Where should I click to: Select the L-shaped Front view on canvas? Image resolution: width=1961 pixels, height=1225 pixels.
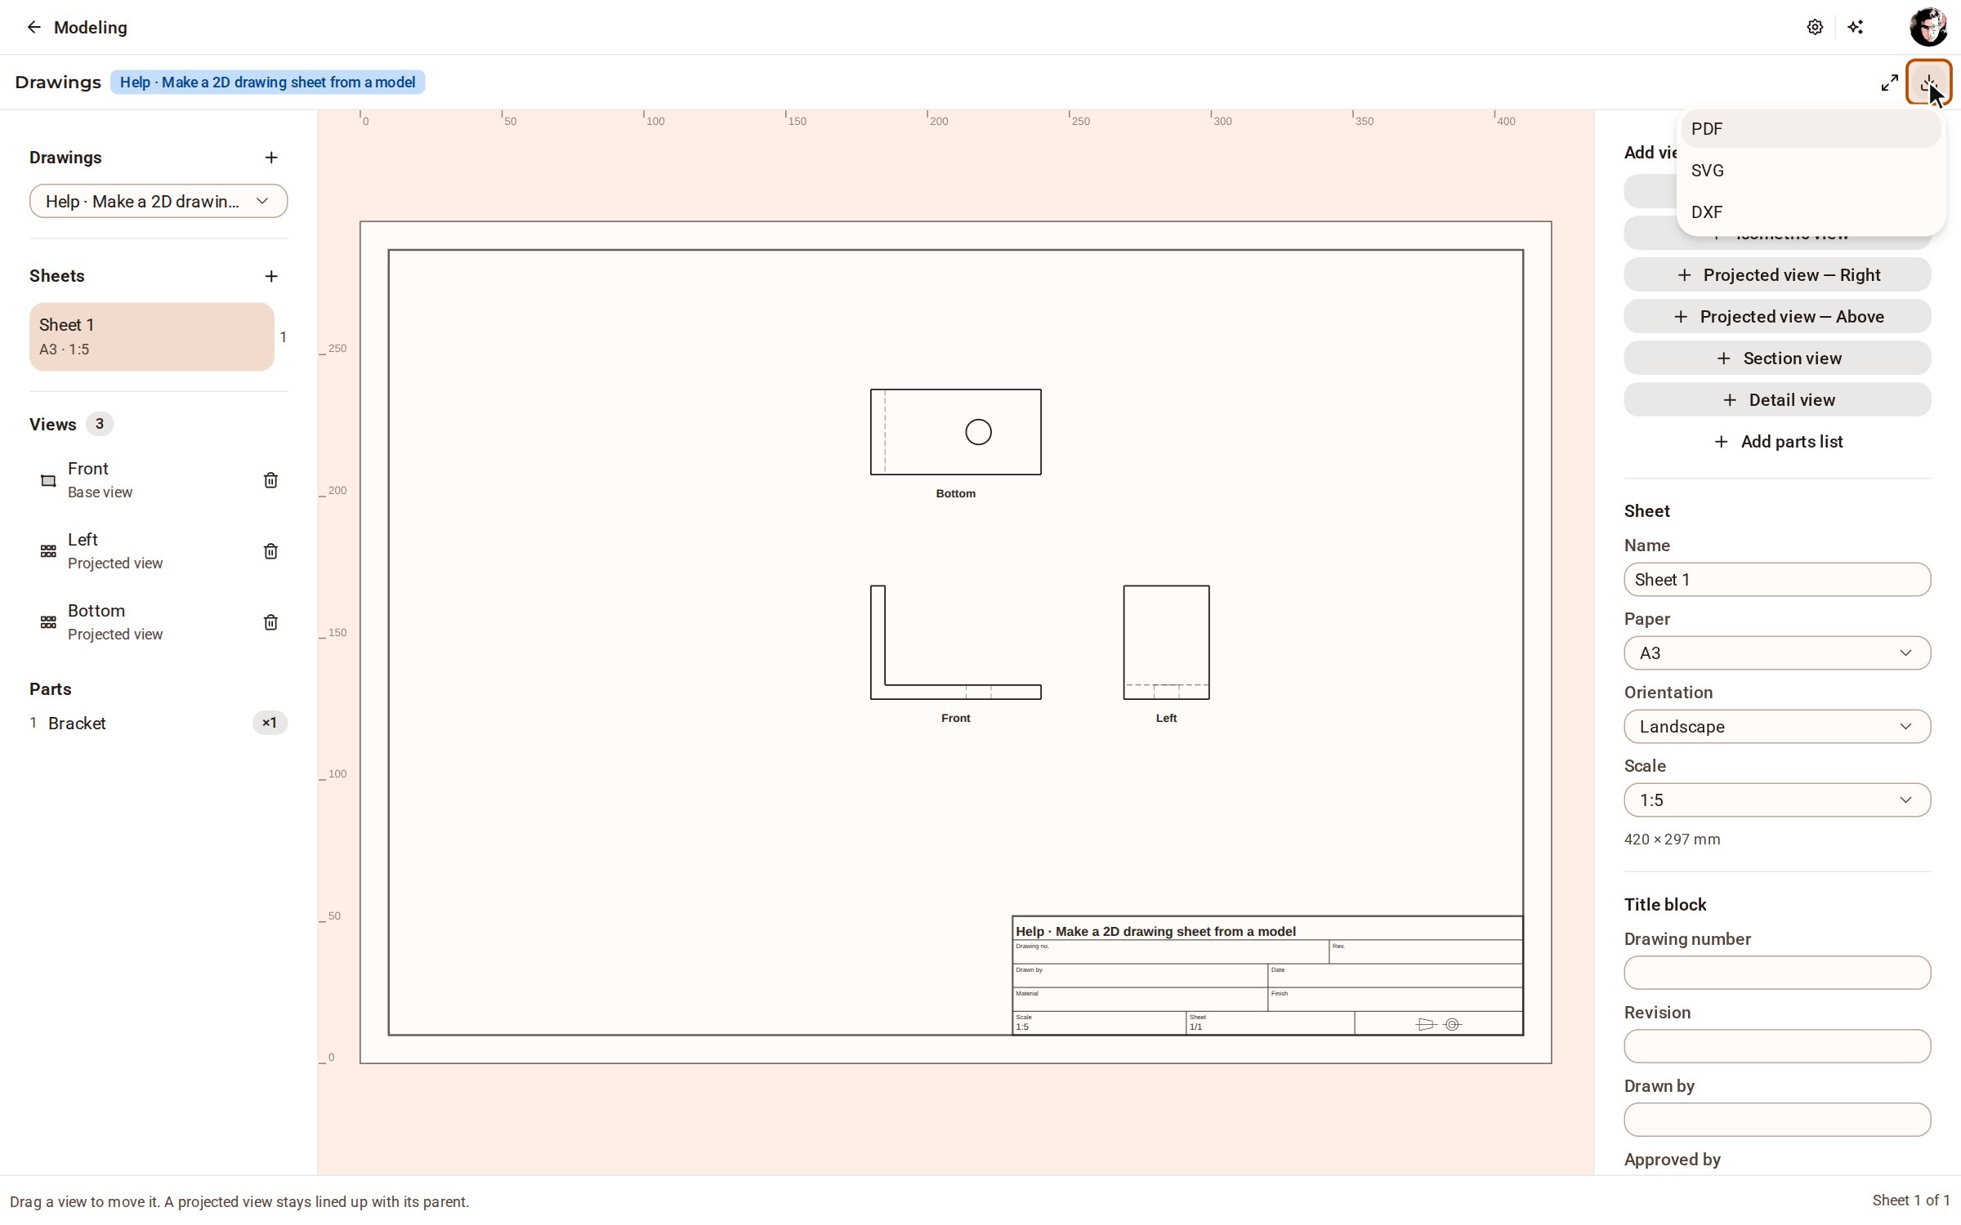tap(955, 642)
